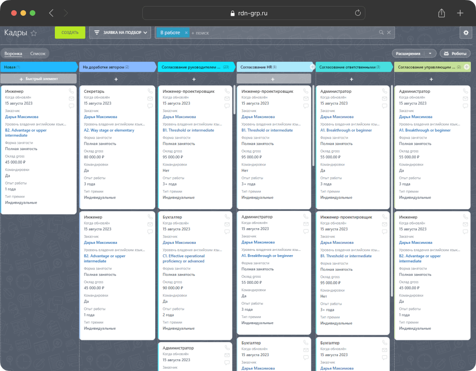This screenshot has height=371, width=476.
Task: Click the '+ поиск' search input field
Action: click(x=284, y=33)
